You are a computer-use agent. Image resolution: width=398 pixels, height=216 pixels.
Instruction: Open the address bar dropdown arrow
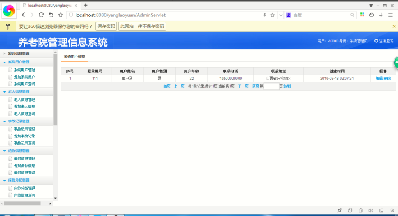point(281,15)
